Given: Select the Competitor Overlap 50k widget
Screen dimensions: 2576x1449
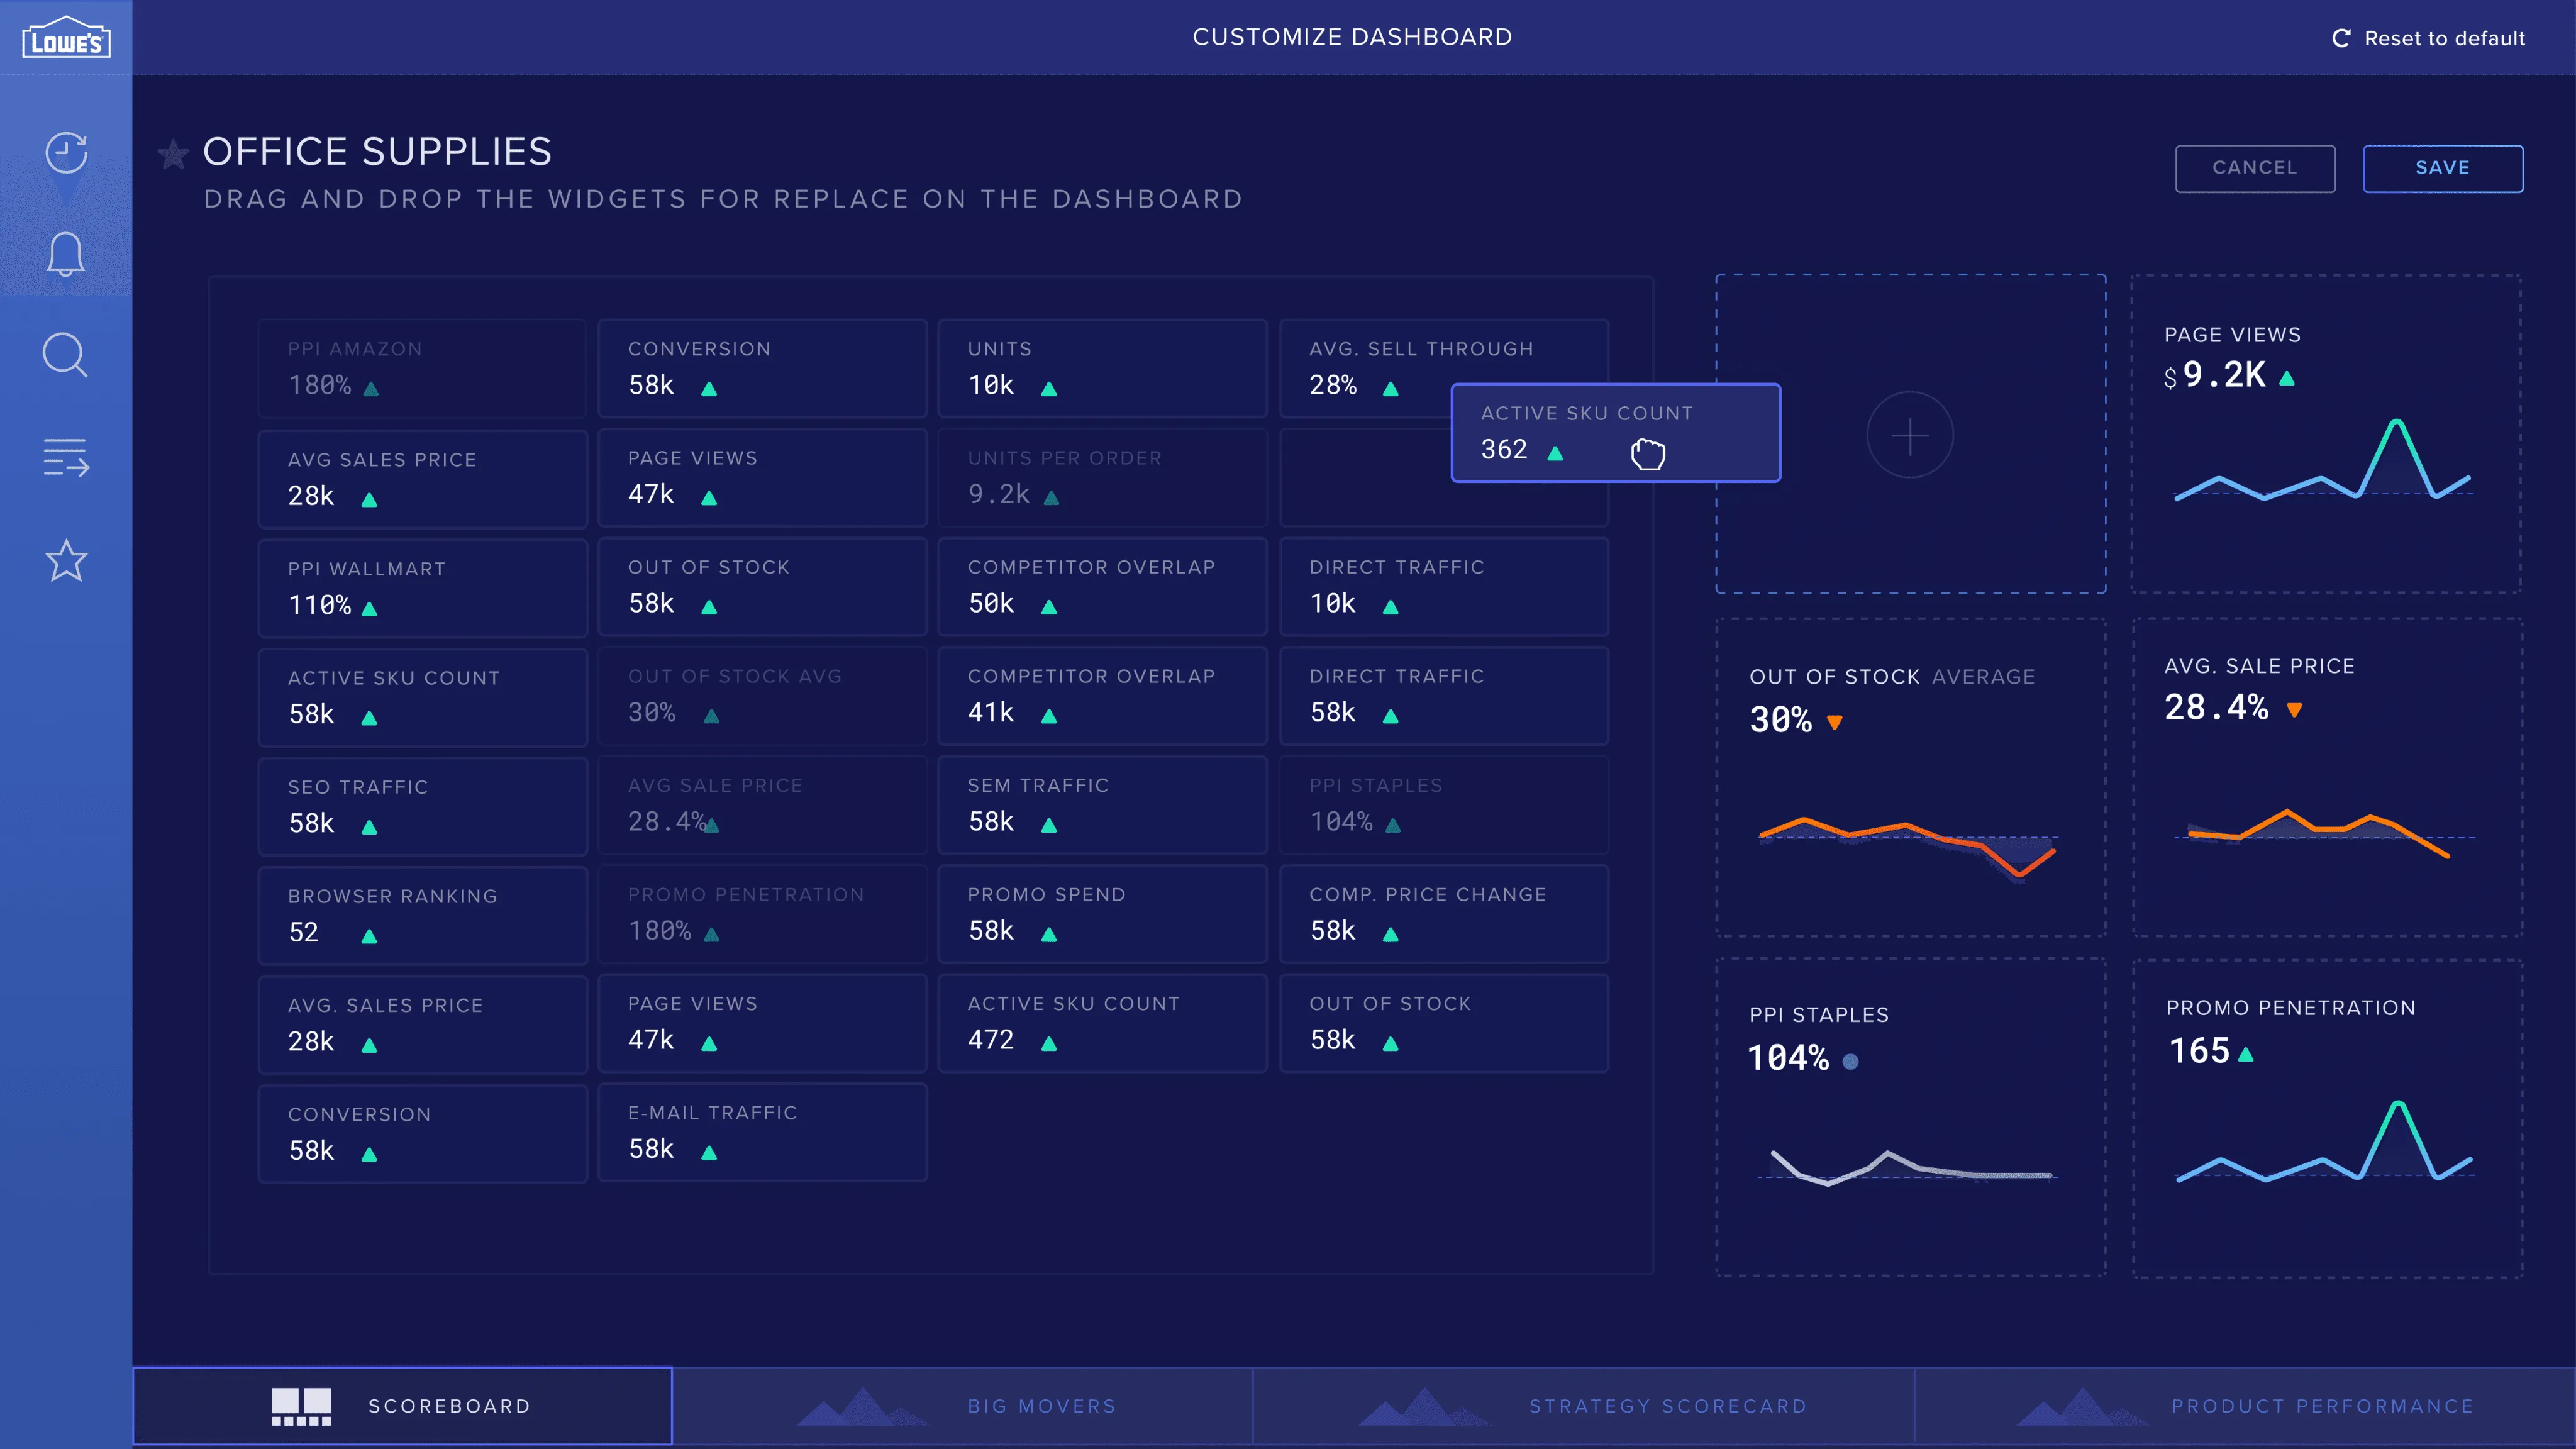Looking at the screenshot, I should click(x=1102, y=586).
